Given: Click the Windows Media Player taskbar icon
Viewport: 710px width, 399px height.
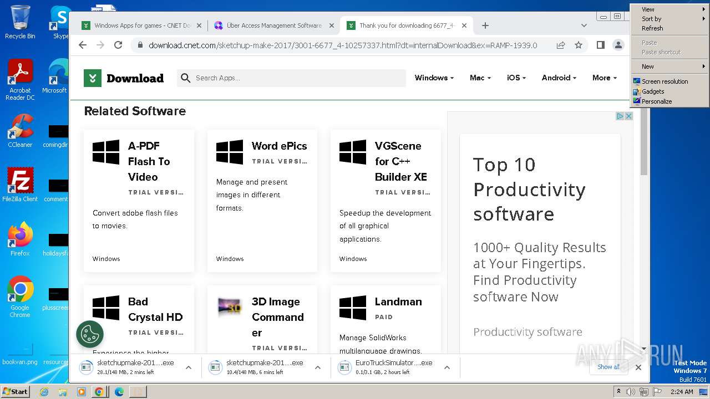Looking at the screenshot, I should 81,392.
